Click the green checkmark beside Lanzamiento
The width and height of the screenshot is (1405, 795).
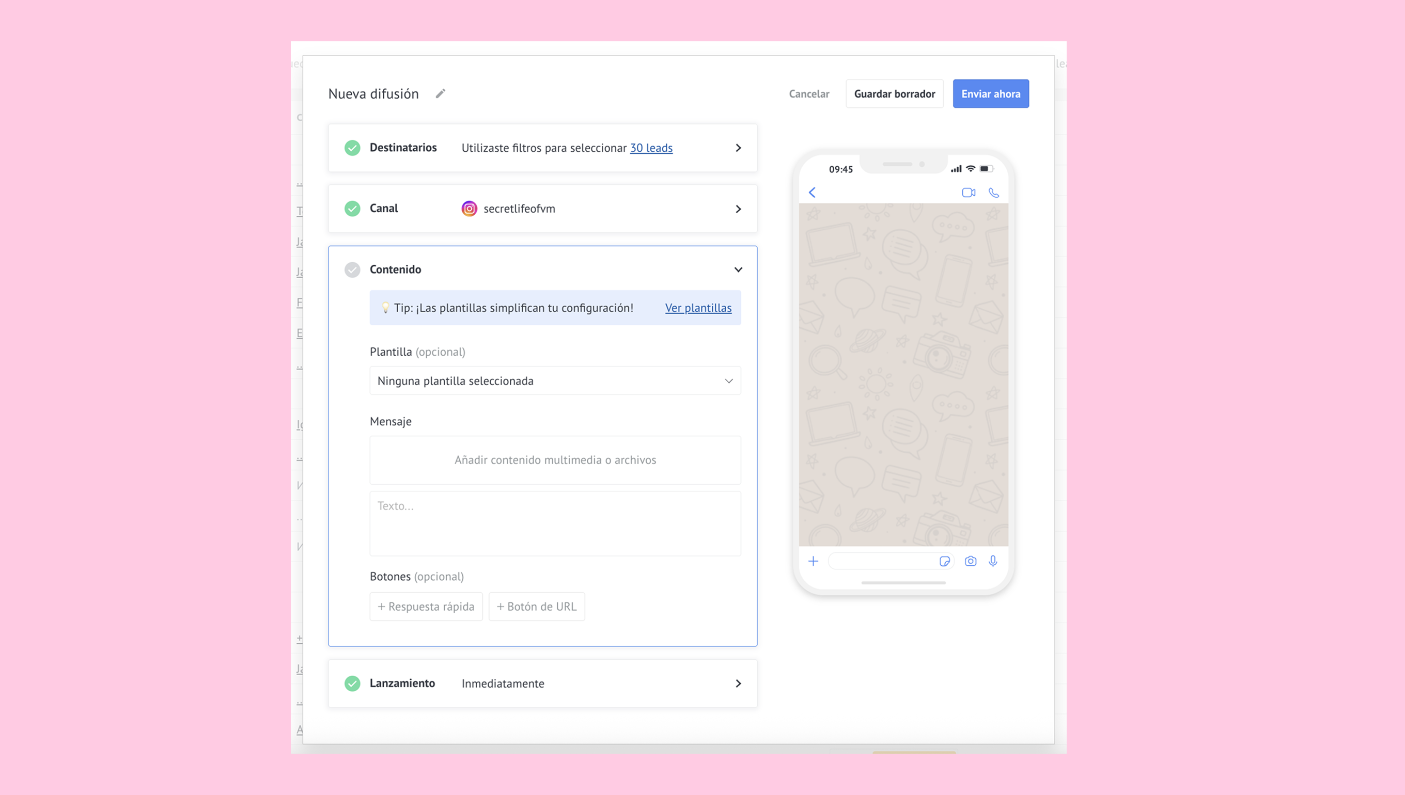point(352,683)
